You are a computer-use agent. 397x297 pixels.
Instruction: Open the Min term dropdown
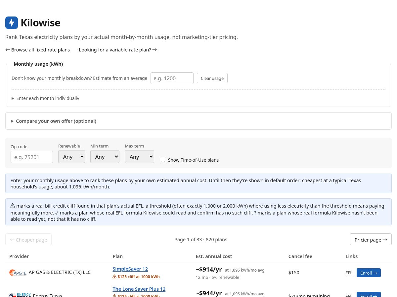click(105, 156)
